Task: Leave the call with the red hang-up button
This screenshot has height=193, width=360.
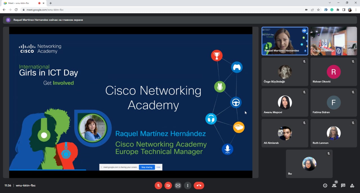Action: (x=199, y=185)
